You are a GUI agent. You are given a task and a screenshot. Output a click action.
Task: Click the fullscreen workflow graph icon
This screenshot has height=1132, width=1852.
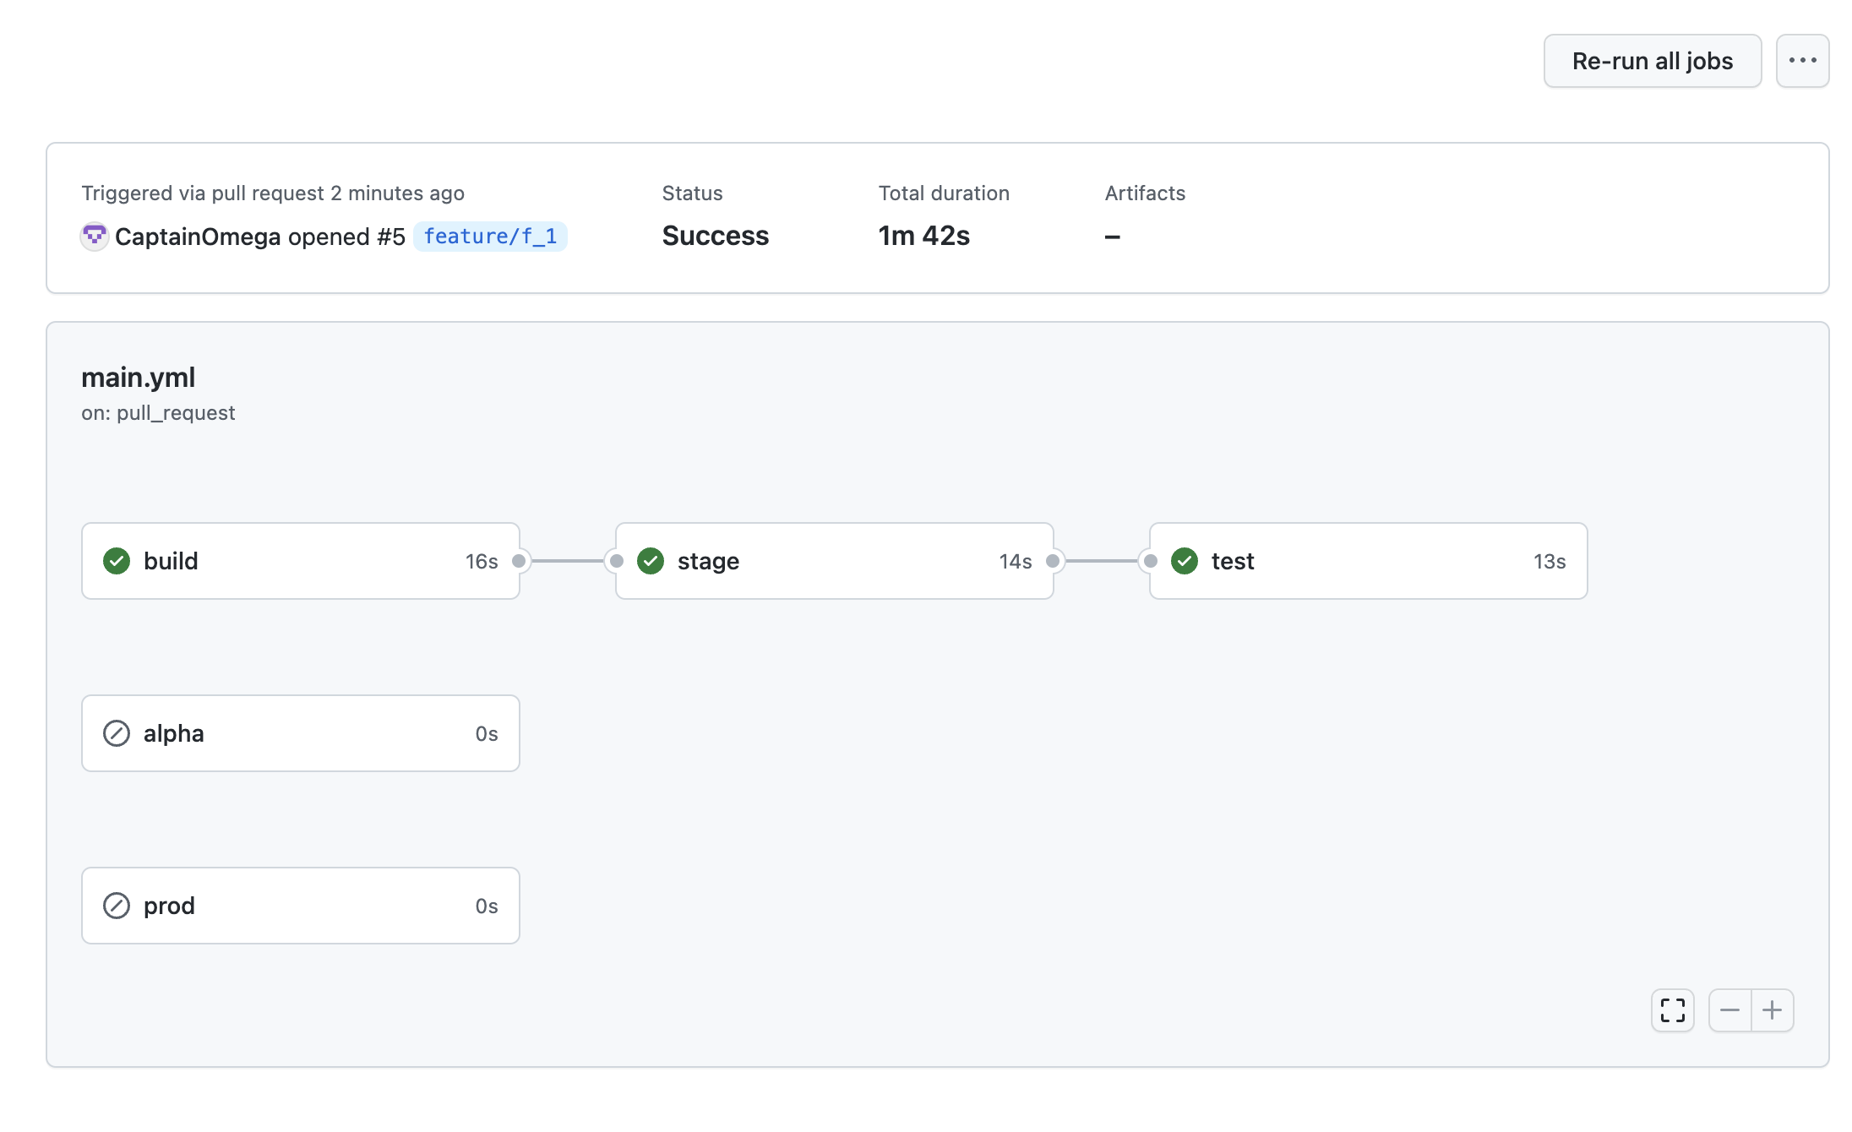point(1672,1010)
